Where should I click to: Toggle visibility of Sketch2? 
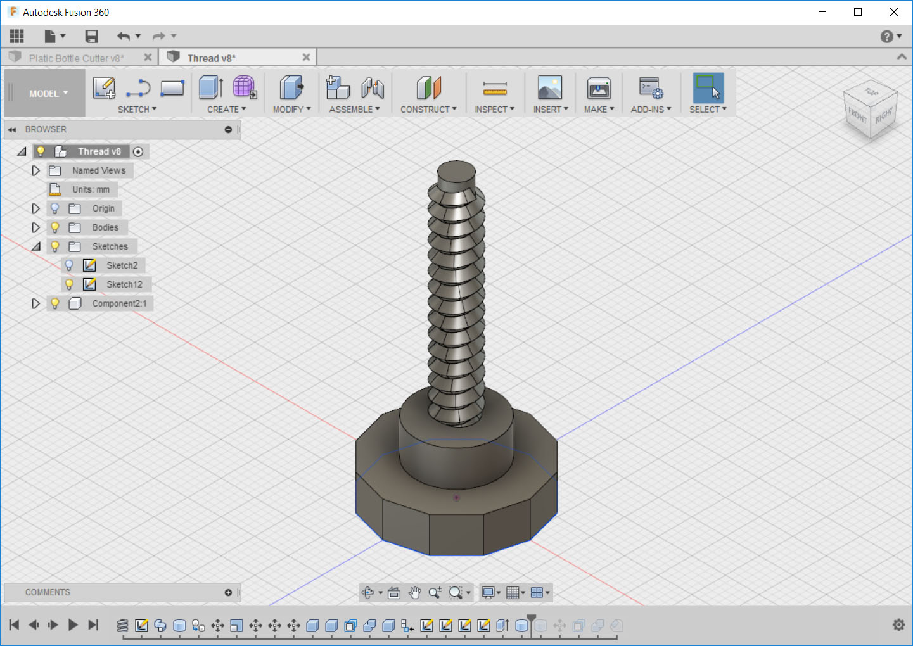[x=68, y=265]
